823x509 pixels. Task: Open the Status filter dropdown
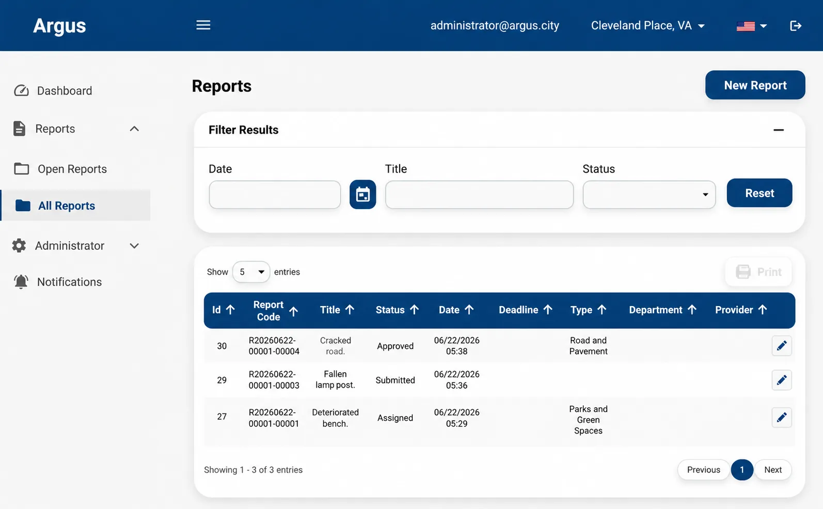click(649, 195)
